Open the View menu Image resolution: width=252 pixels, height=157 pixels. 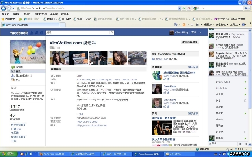pyautogui.click(x=27, y=14)
